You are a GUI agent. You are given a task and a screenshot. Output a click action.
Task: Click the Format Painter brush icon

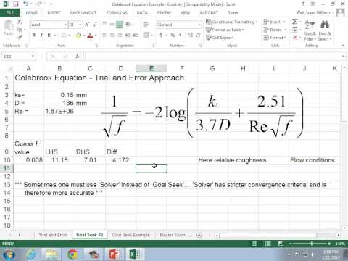(20, 36)
